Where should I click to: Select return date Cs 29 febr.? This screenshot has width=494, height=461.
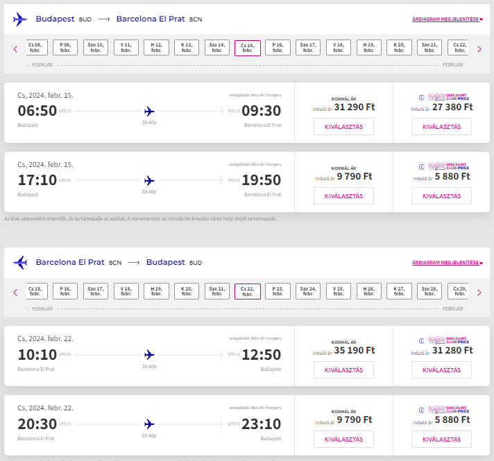pyautogui.click(x=459, y=291)
